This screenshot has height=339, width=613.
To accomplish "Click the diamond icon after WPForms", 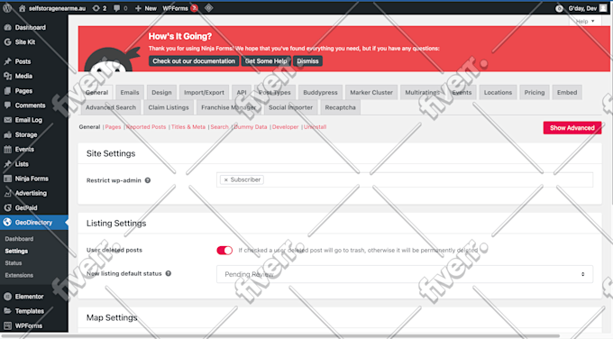I will (209, 8).
